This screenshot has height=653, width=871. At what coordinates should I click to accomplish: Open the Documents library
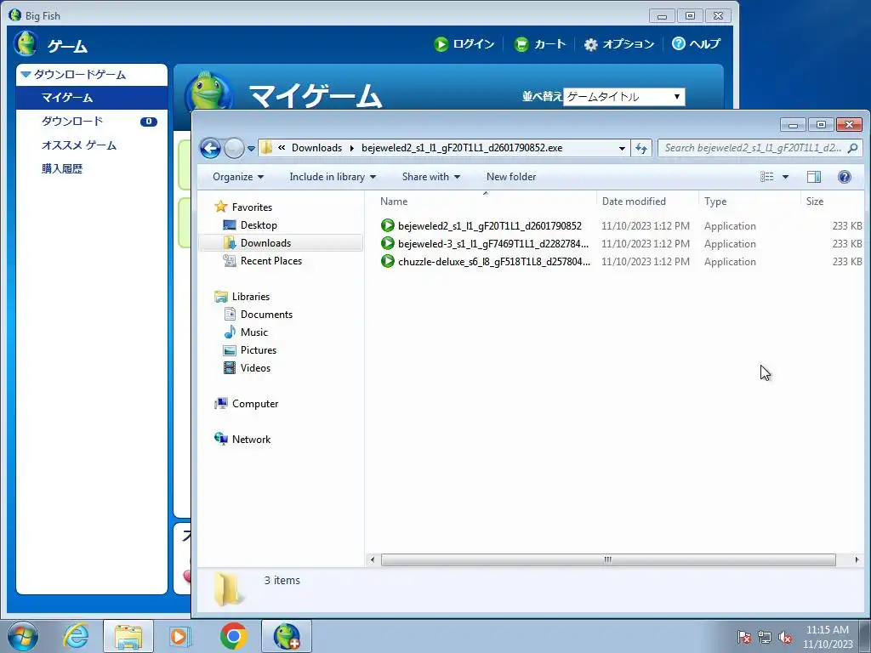click(266, 315)
